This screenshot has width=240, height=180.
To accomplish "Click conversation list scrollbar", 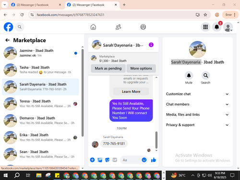I will pos(83,93).
